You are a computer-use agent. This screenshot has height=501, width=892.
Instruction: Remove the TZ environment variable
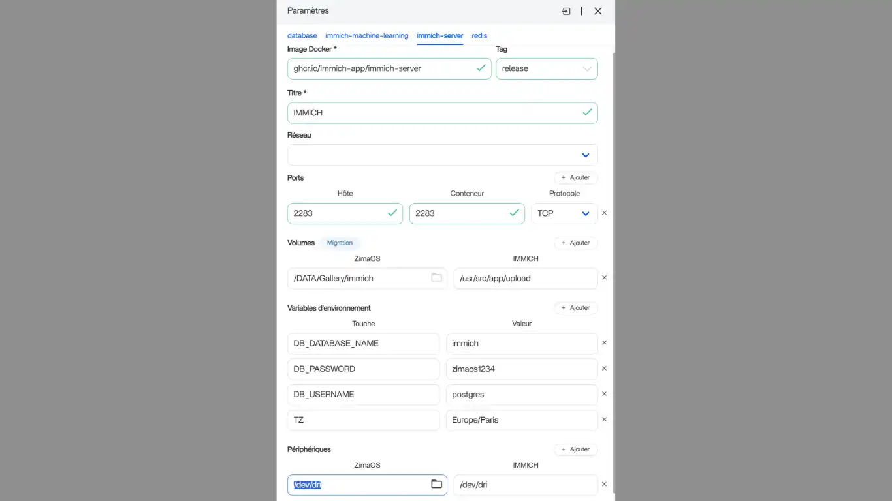(604, 419)
